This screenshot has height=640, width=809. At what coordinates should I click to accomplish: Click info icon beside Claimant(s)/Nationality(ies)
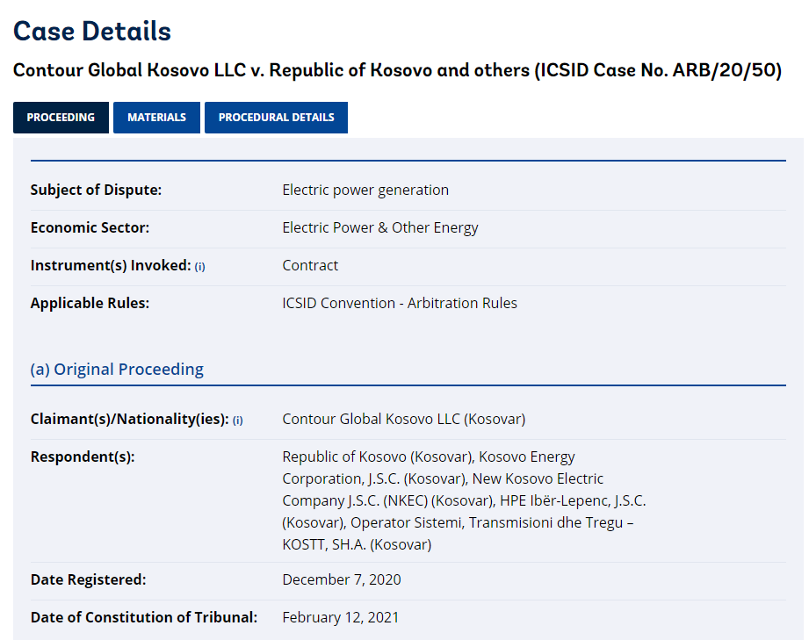point(238,421)
